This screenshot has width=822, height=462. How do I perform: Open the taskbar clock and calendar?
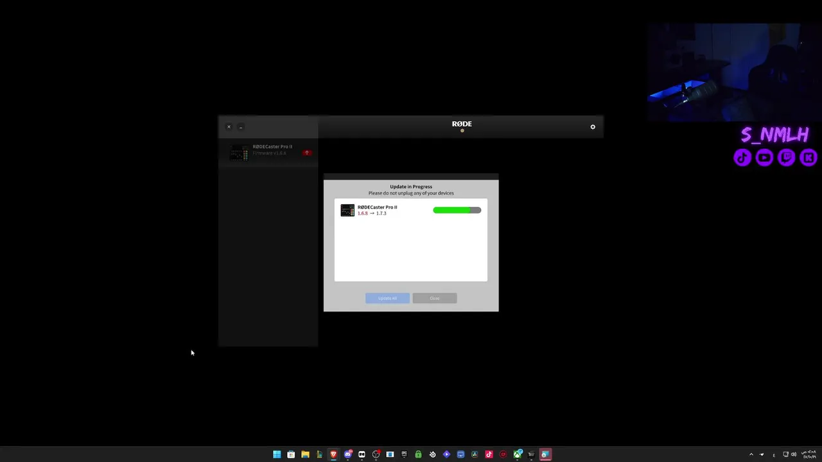point(809,454)
